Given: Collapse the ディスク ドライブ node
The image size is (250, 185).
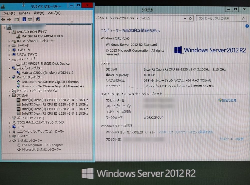Looking at the screenshot, I should pos(9,60).
